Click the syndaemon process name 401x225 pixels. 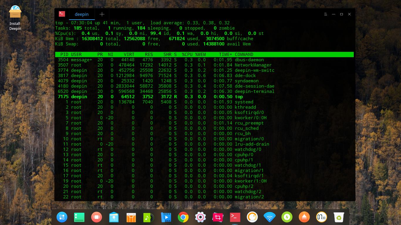247,81
